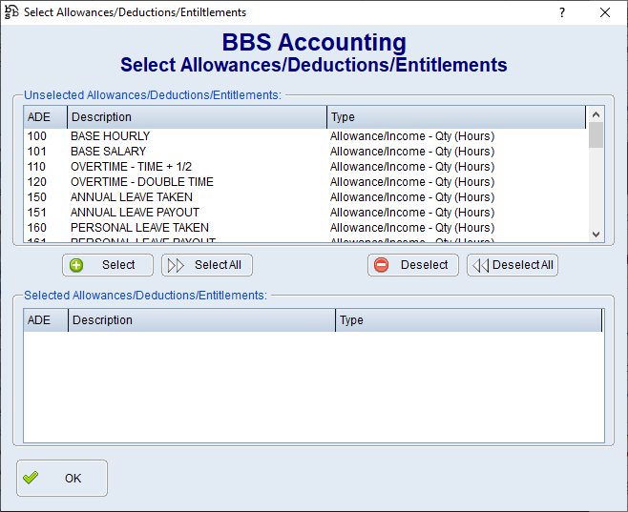This screenshot has height=512, width=628.
Task: Click ADE code 100
Action: coord(37,136)
